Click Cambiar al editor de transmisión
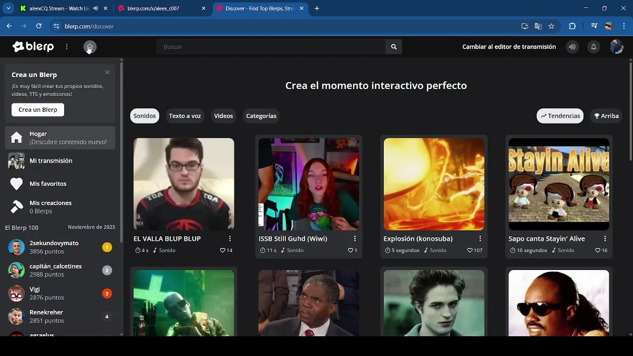This screenshot has height=356, width=633. [509, 47]
